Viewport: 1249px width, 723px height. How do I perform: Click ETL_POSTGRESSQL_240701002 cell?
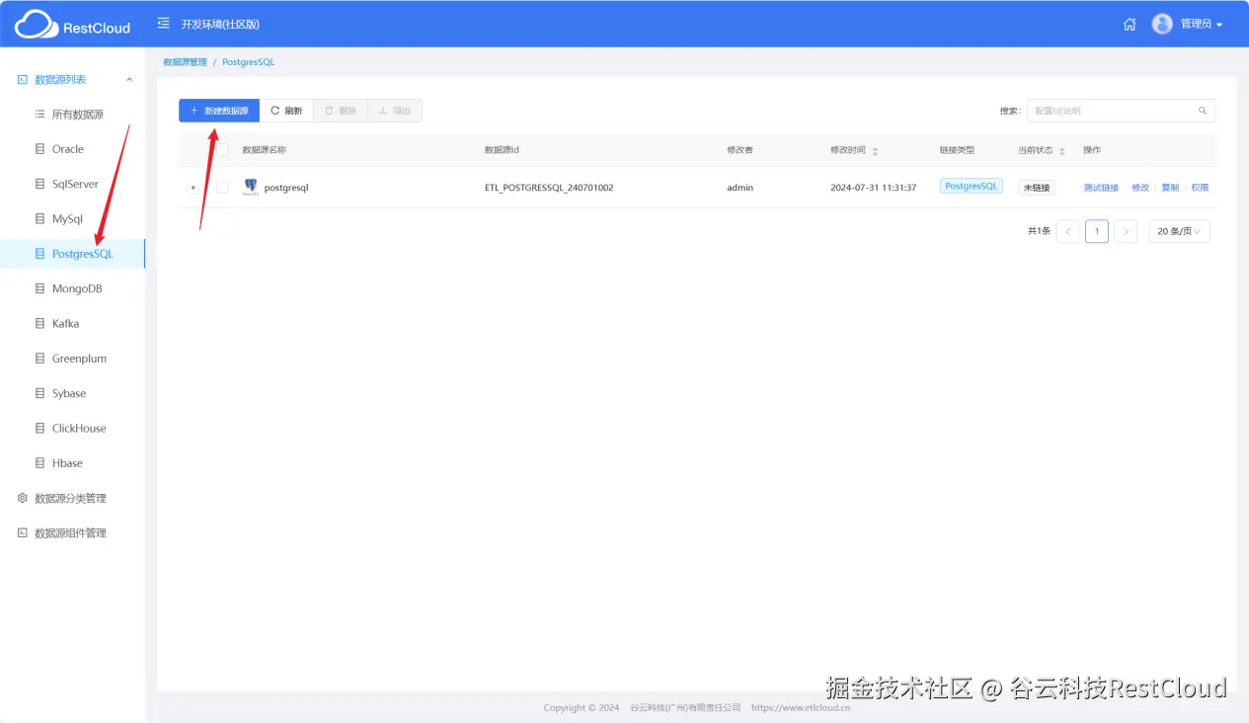[x=549, y=188]
